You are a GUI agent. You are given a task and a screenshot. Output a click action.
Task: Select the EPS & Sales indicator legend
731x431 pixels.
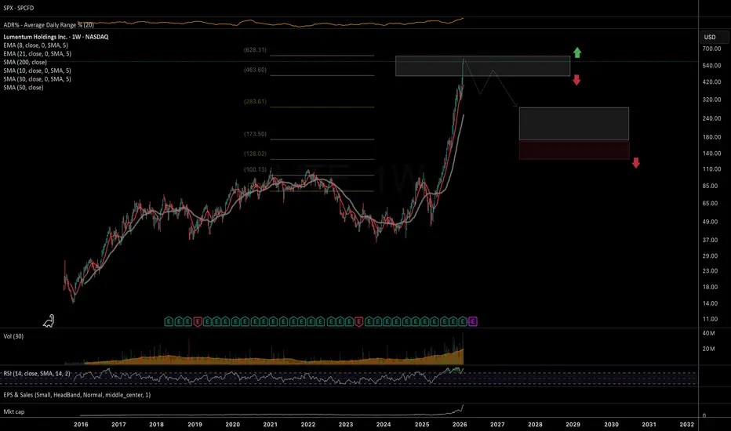click(77, 395)
